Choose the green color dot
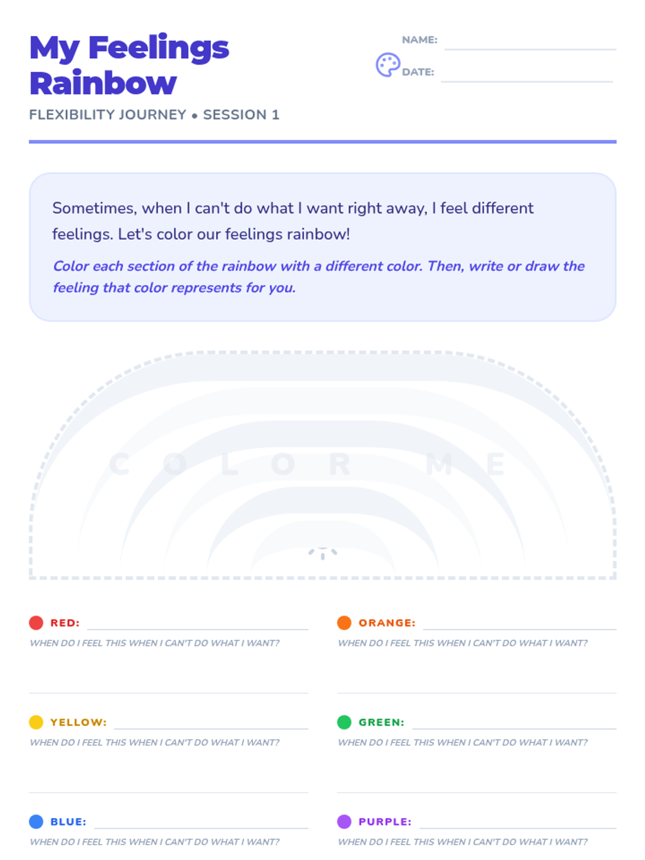645x860 pixels. (x=344, y=722)
